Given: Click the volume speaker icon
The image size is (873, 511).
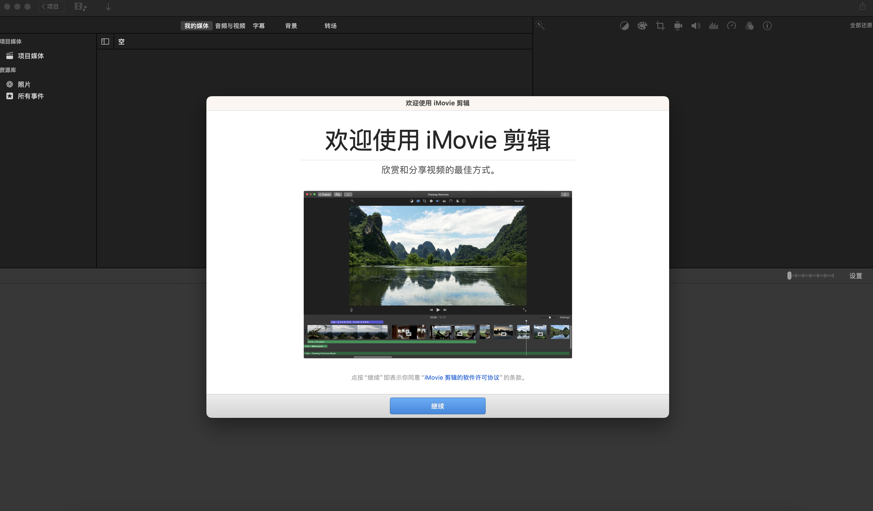Looking at the screenshot, I should point(696,26).
